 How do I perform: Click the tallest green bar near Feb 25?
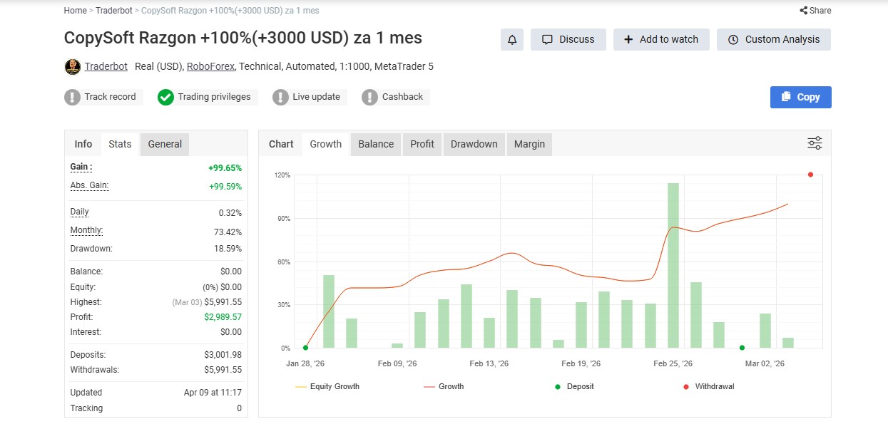click(x=673, y=265)
